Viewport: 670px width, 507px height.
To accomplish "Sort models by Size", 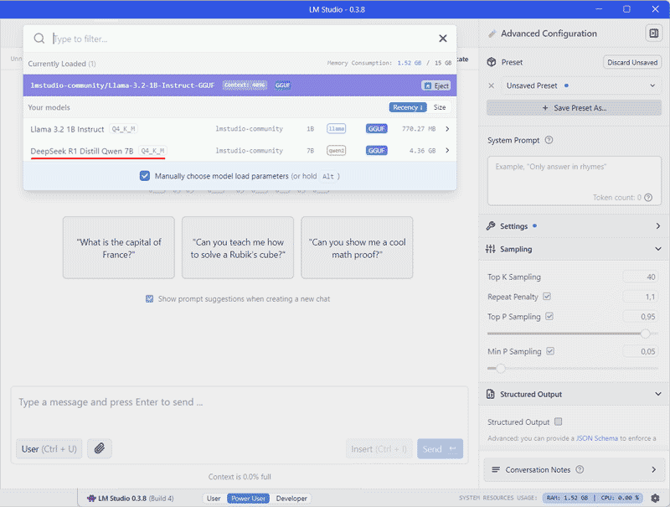I will (x=440, y=107).
